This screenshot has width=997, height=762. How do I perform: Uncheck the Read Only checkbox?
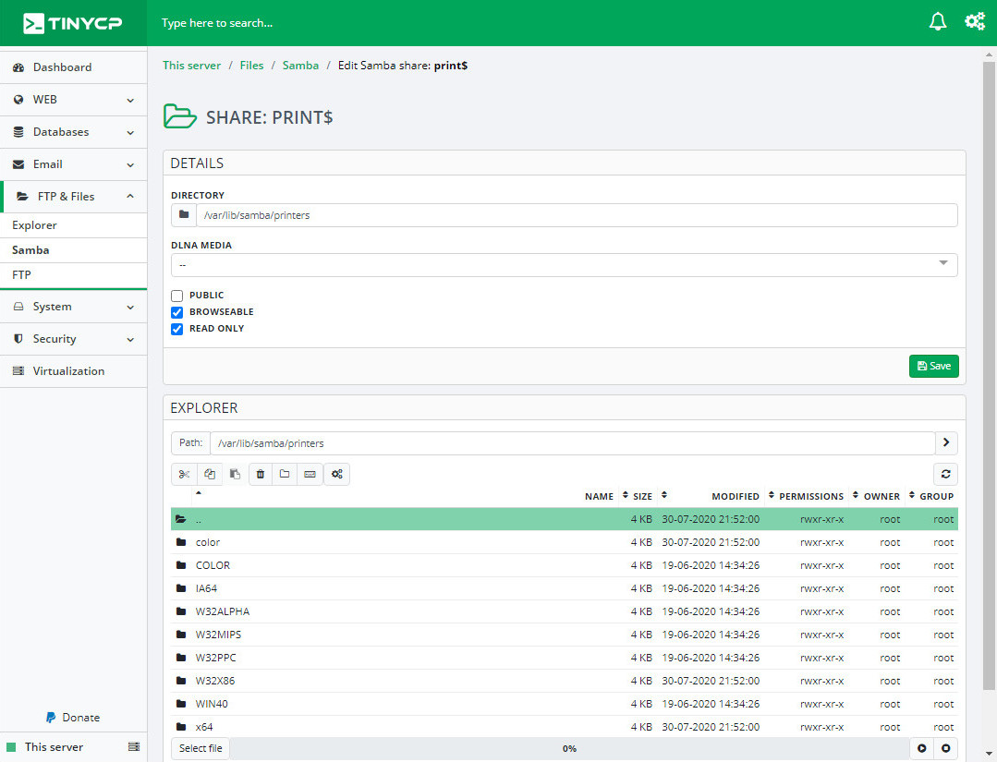point(176,329)
